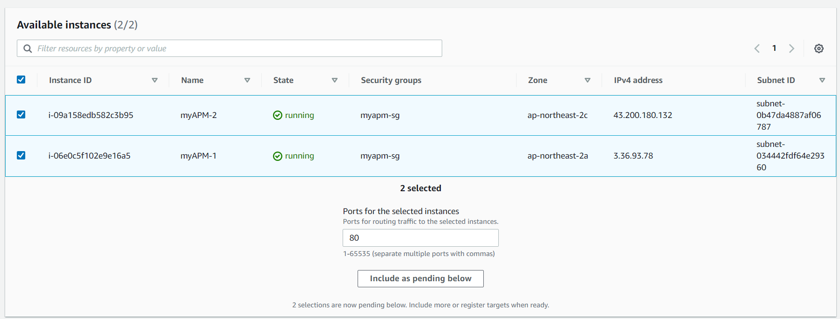Sort by Subnet ID column arrow
The height and width of the screenshot is (319, 840).
(x=822, y=80)
